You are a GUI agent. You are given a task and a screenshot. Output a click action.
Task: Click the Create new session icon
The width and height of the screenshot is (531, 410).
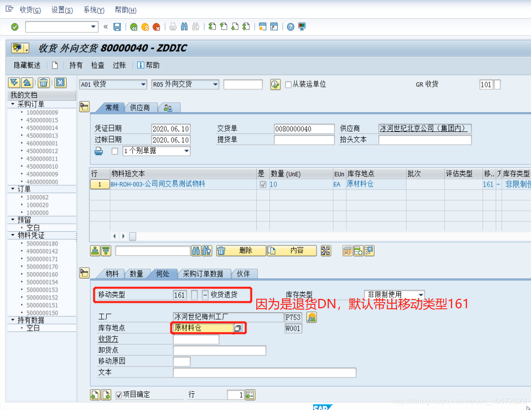262,26
